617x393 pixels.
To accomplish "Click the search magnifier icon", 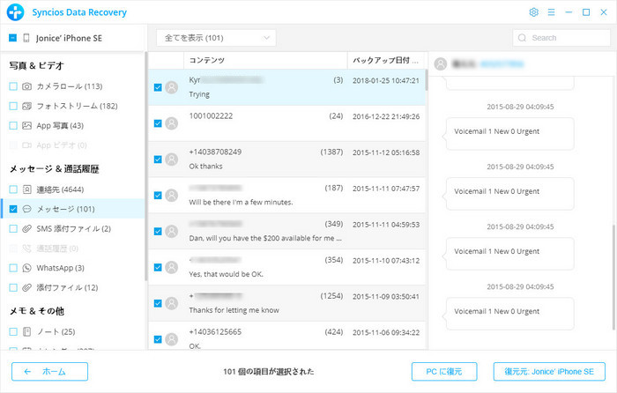I will pos(522,38).
